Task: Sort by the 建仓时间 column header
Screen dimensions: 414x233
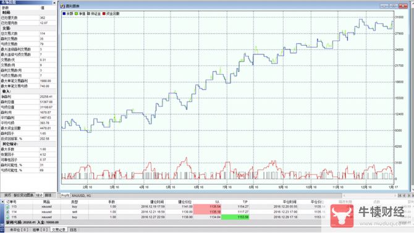Action: (x=158, y=202)
